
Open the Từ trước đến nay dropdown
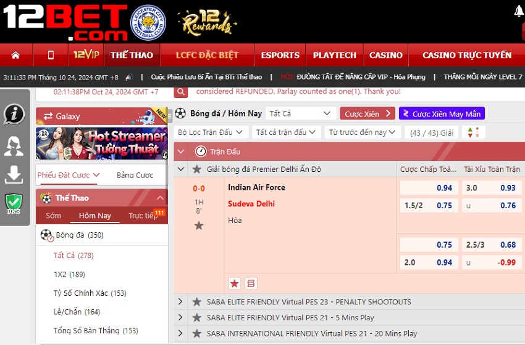(363, 132)
